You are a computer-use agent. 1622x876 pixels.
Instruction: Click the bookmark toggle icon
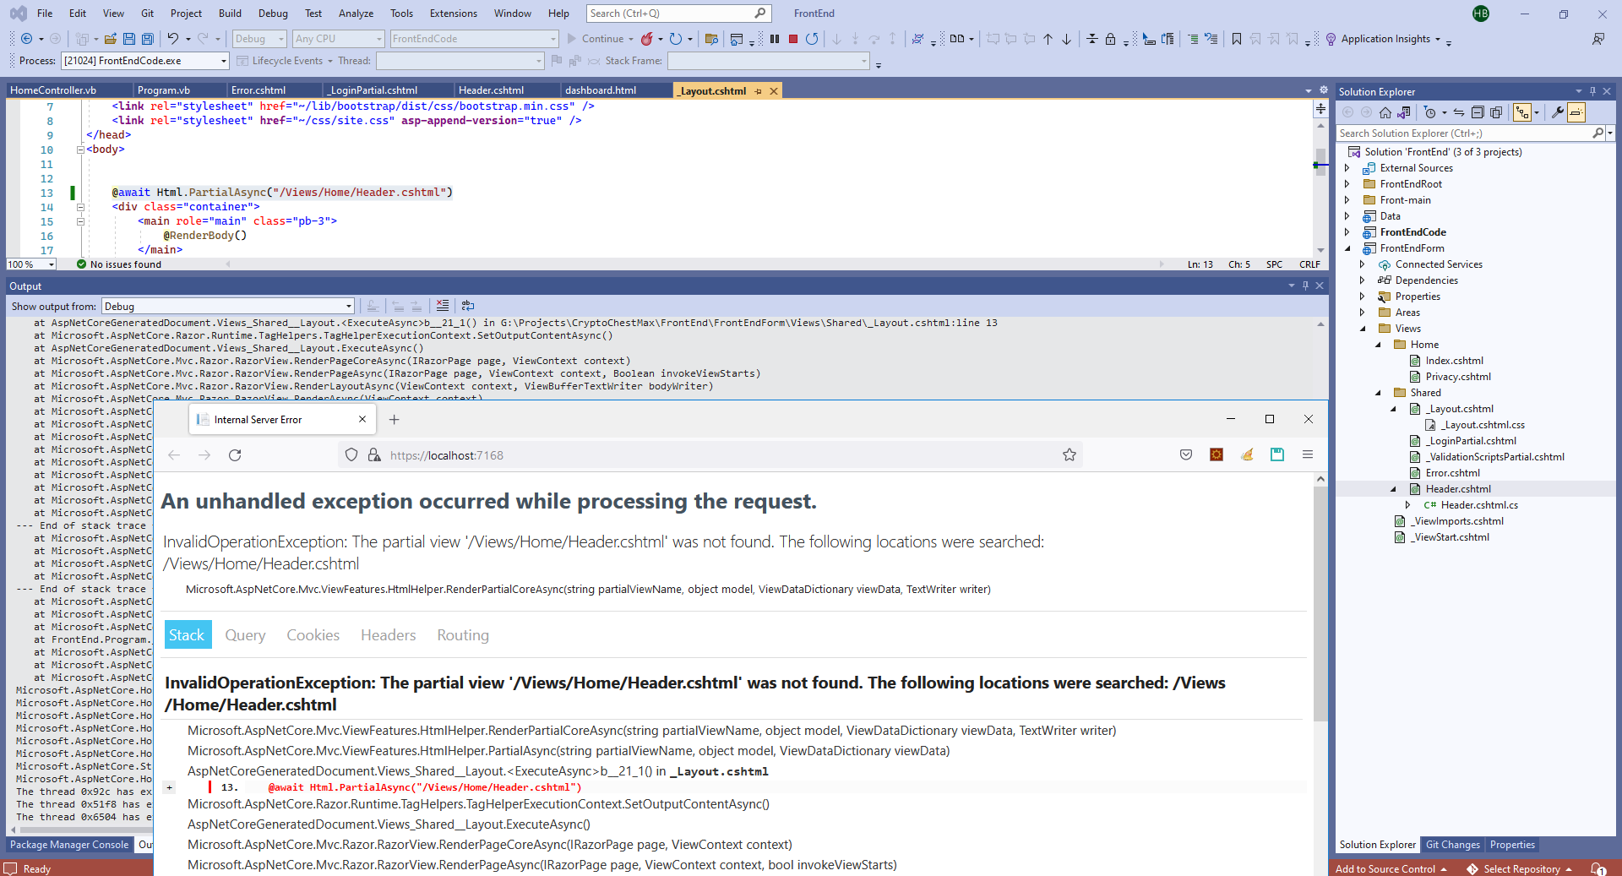coord(1237,39)
